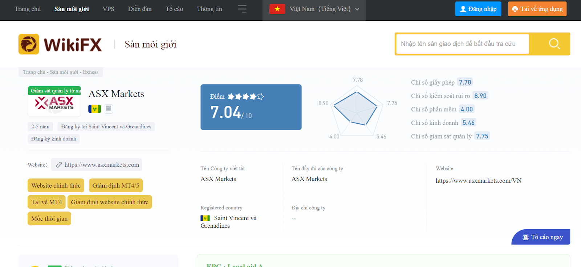
Task: Click the Sàn môi giới page heading
Action: [x=150, y=44]
